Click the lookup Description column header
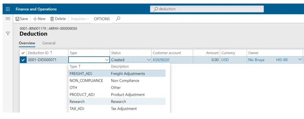 [120, 67]
